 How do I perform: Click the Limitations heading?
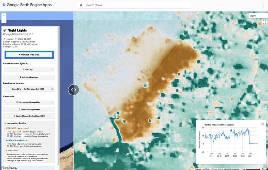13,151
